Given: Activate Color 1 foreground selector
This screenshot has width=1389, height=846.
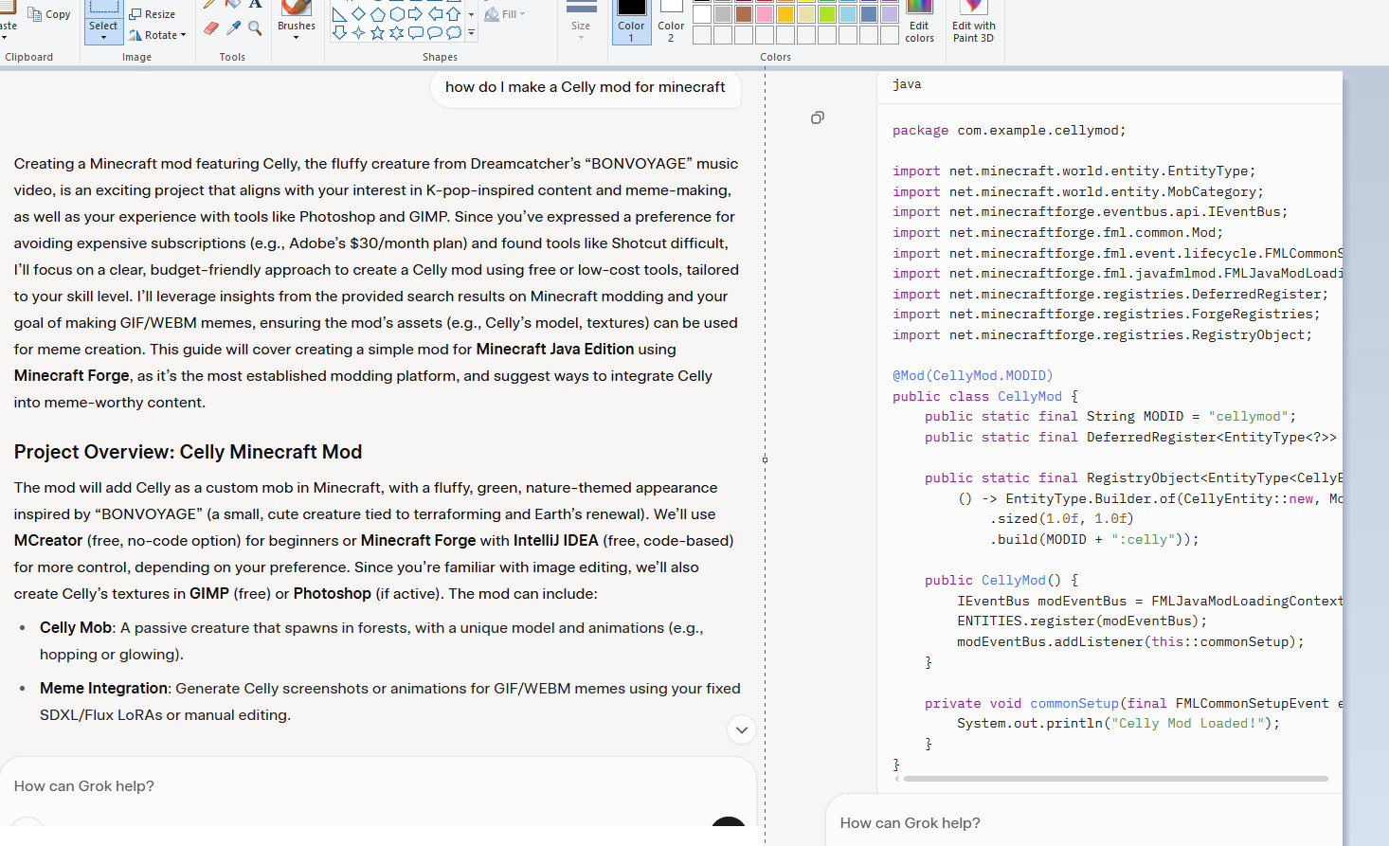Looking at the screenshot, I should point(631,21).
